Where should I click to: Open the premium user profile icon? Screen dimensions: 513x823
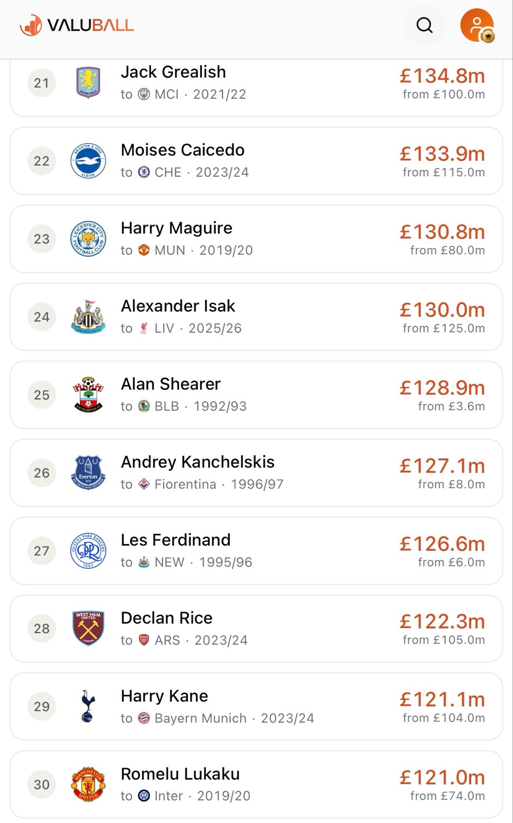click(477, 25)
